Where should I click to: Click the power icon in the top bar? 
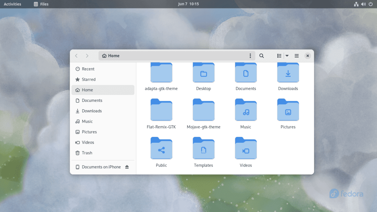tap(370, 4)
